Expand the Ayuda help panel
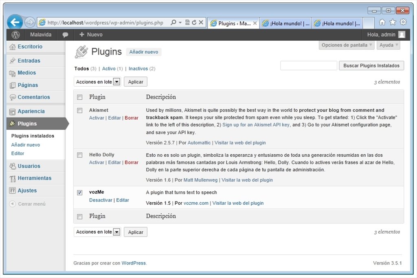 pyautogui.click(x=388, y=45)
